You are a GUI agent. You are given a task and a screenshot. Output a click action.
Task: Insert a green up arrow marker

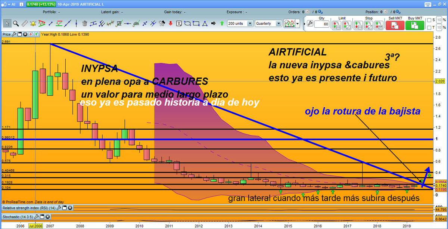222,24
